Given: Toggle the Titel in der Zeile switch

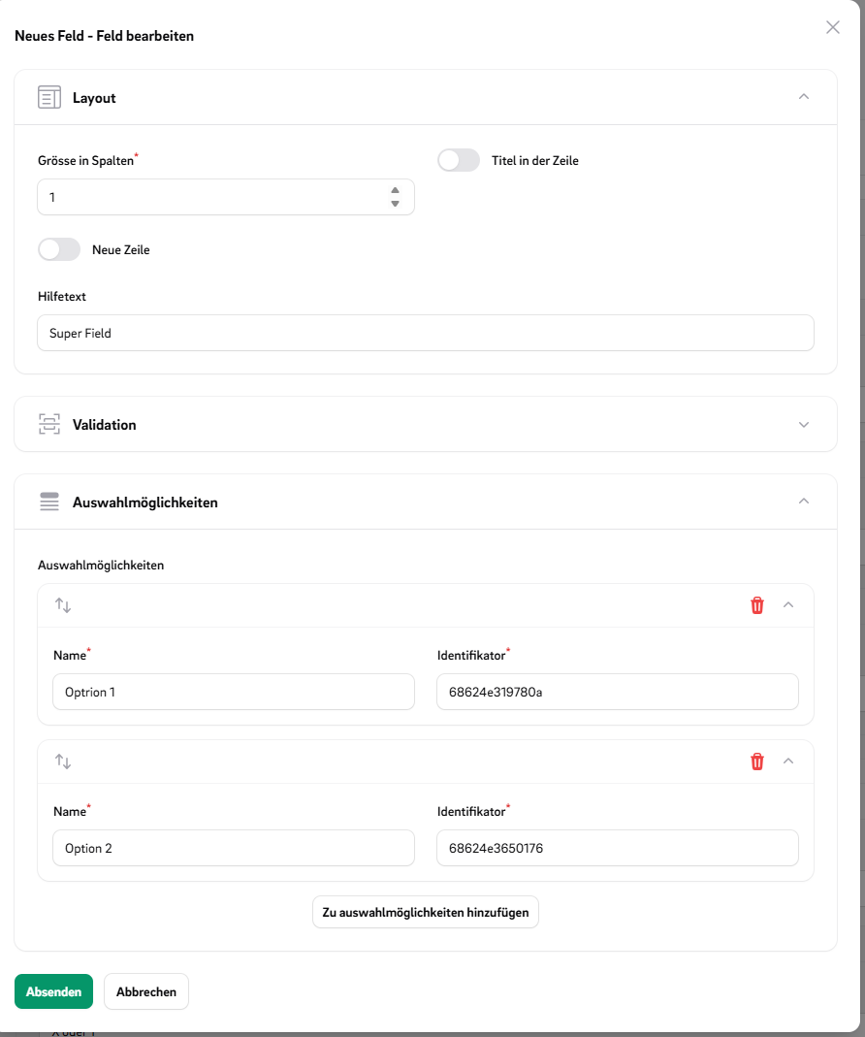Looking at the screenshot, I should (x=459, y=160).
